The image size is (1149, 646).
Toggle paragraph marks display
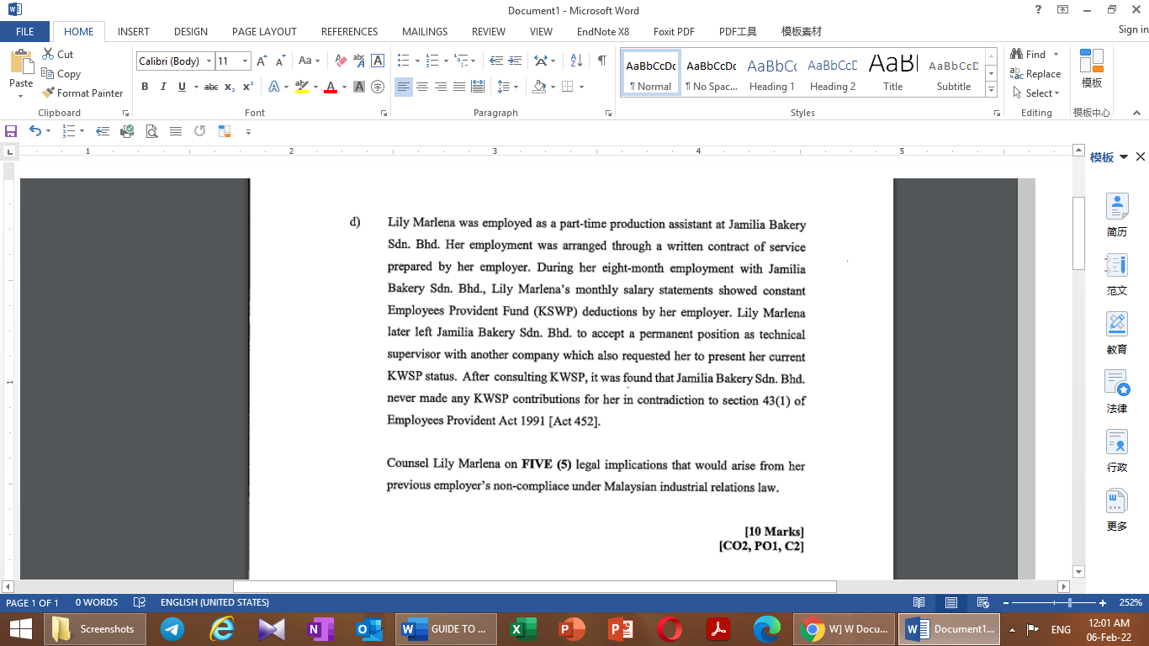point(601,61)
